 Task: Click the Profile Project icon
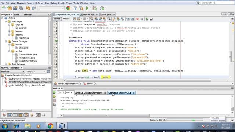pyautogui.click(x=102, y=8)
